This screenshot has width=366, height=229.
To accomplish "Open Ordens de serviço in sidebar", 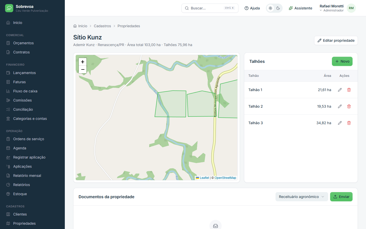I will [32, 139].
